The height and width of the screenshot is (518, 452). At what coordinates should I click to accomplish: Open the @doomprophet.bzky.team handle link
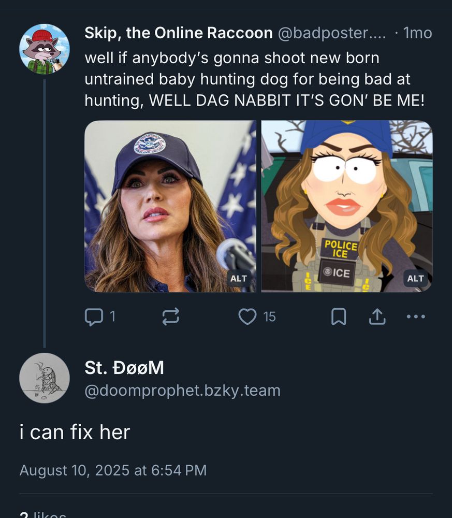tap(182, 390)
